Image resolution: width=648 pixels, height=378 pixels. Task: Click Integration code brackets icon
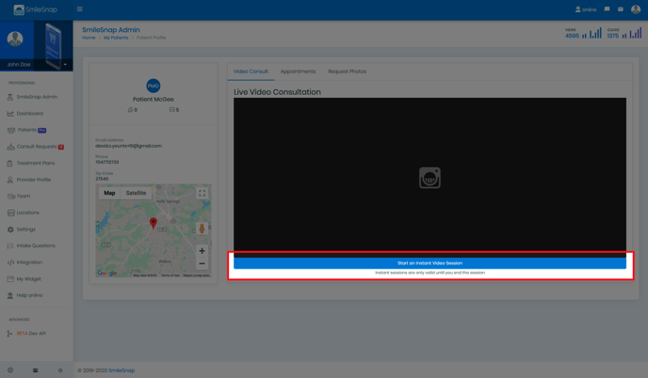(10, 262)
